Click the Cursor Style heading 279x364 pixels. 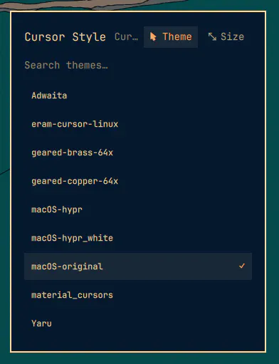tap(65, 37)
